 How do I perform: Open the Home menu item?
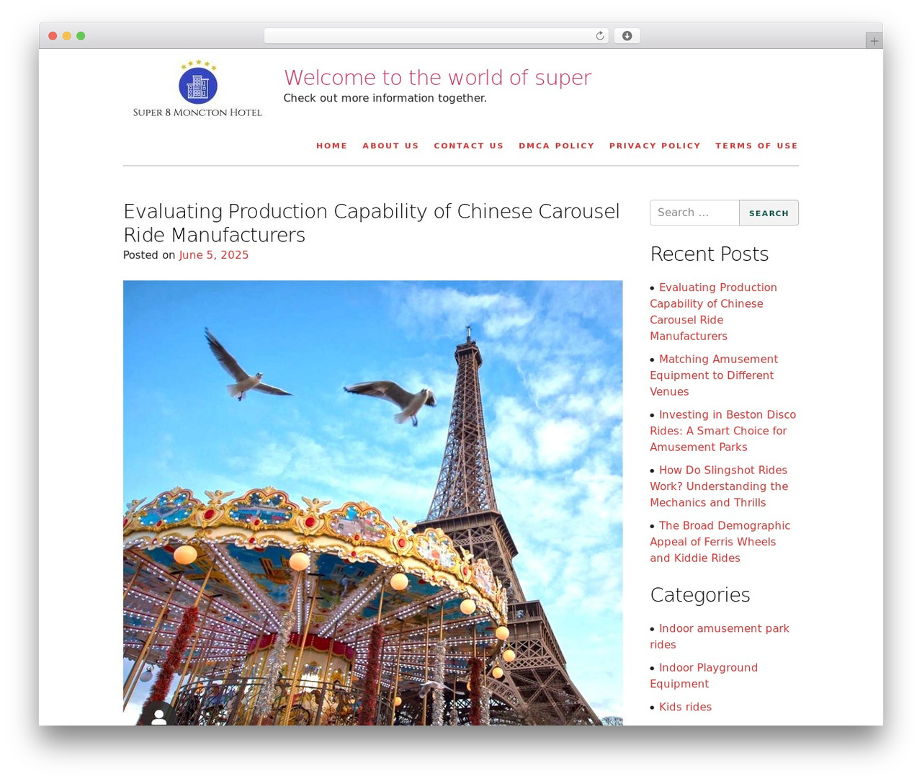[x=331, y=146]
